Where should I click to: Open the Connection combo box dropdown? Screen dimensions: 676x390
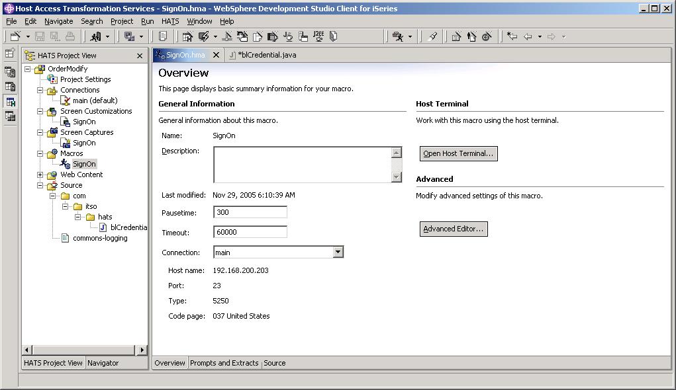338,253
